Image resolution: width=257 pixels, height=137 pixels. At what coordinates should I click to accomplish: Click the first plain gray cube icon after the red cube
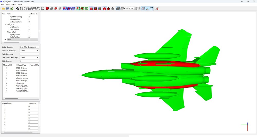tap(52, 8)
